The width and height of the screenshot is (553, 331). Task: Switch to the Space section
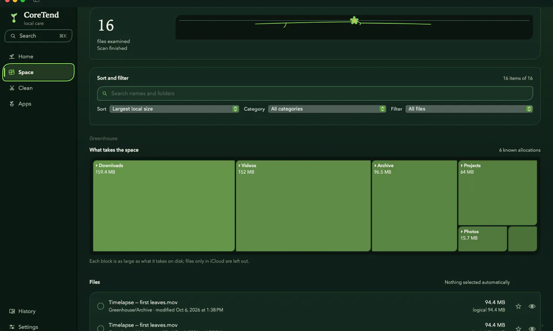38,72
